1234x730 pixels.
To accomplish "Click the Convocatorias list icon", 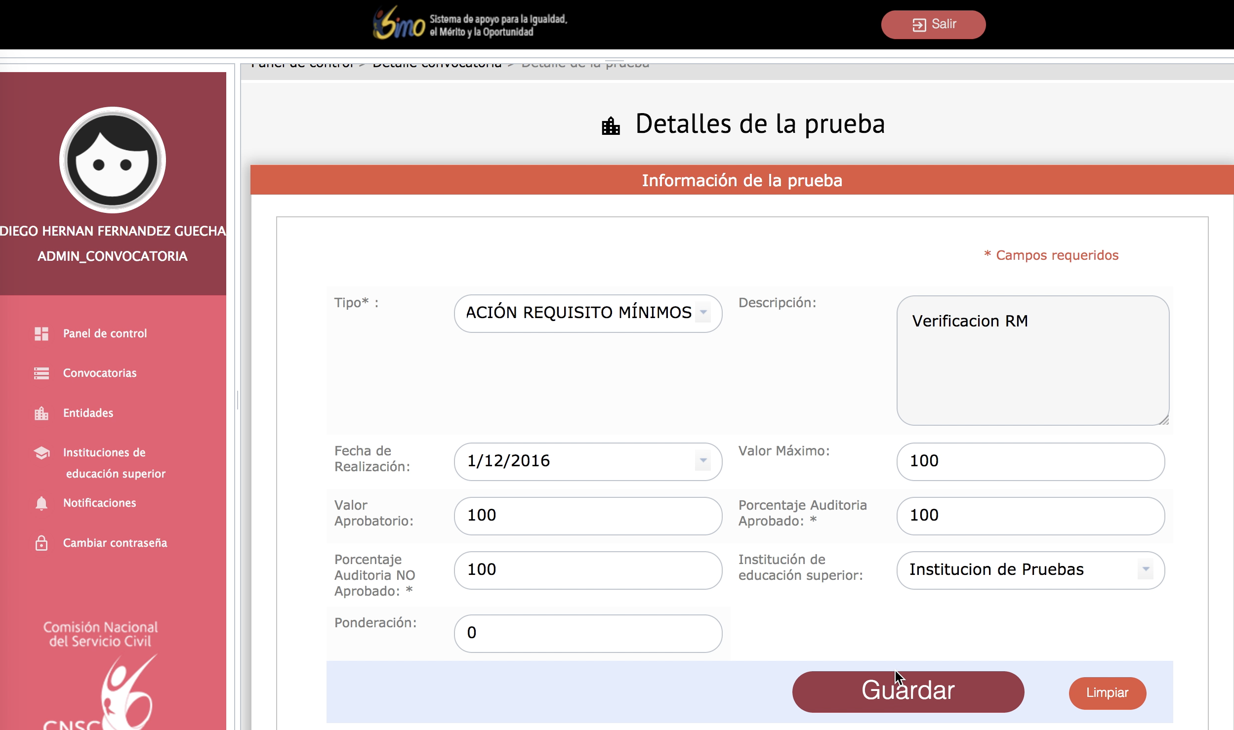I will [x=41, y=373].
